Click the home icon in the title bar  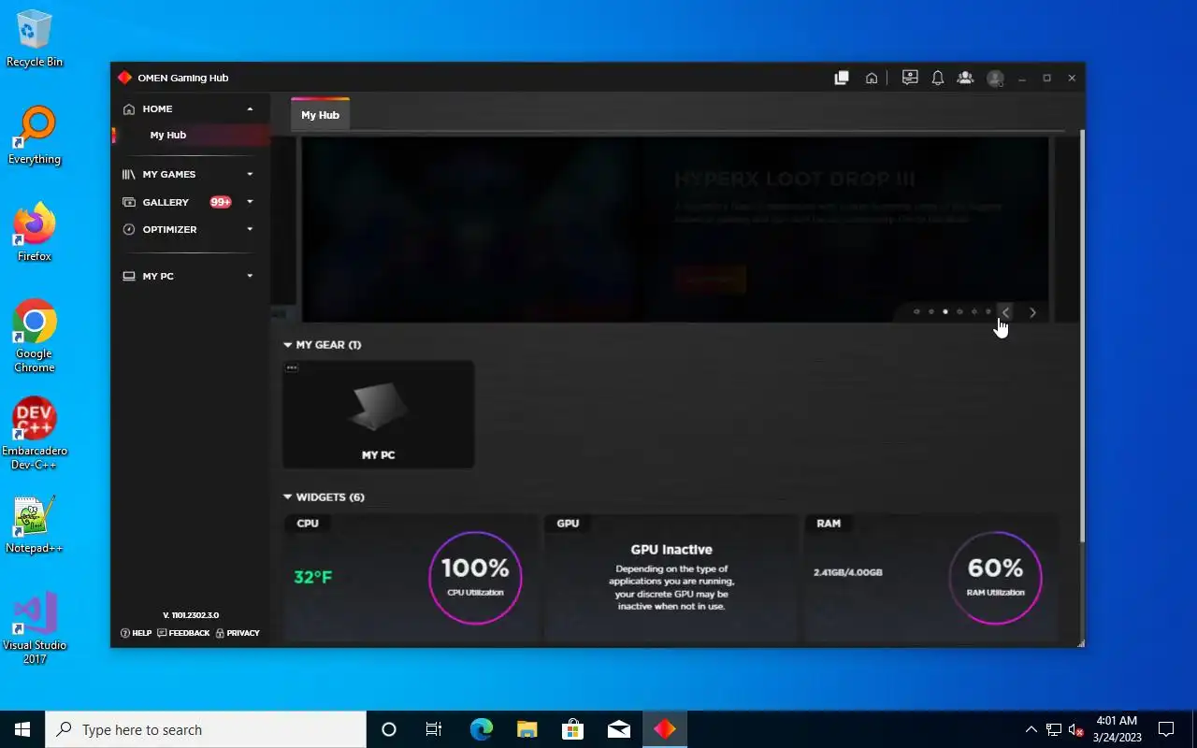point(872,78)
